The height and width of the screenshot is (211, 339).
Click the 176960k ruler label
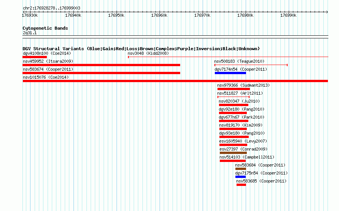[159, 15]
